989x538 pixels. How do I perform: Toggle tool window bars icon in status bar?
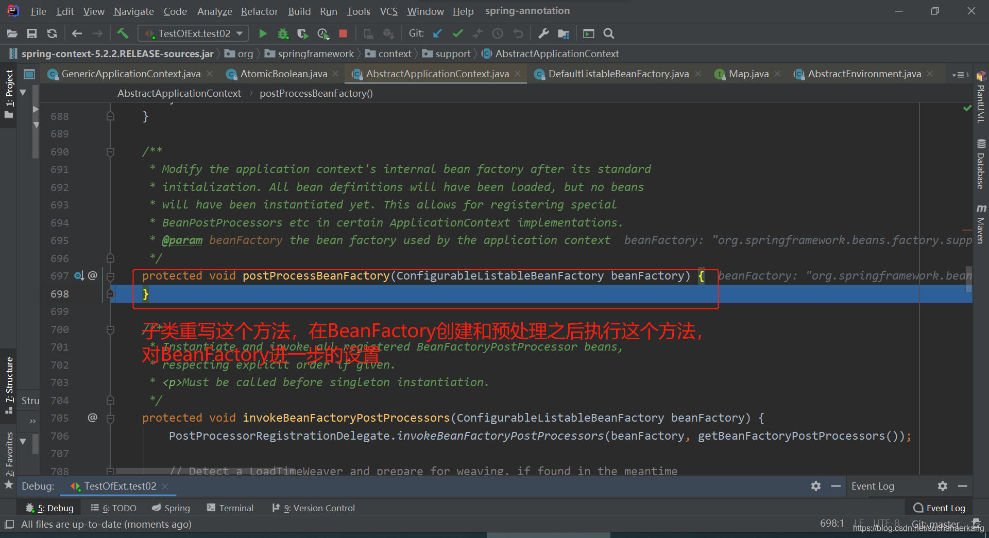(9, 525)
